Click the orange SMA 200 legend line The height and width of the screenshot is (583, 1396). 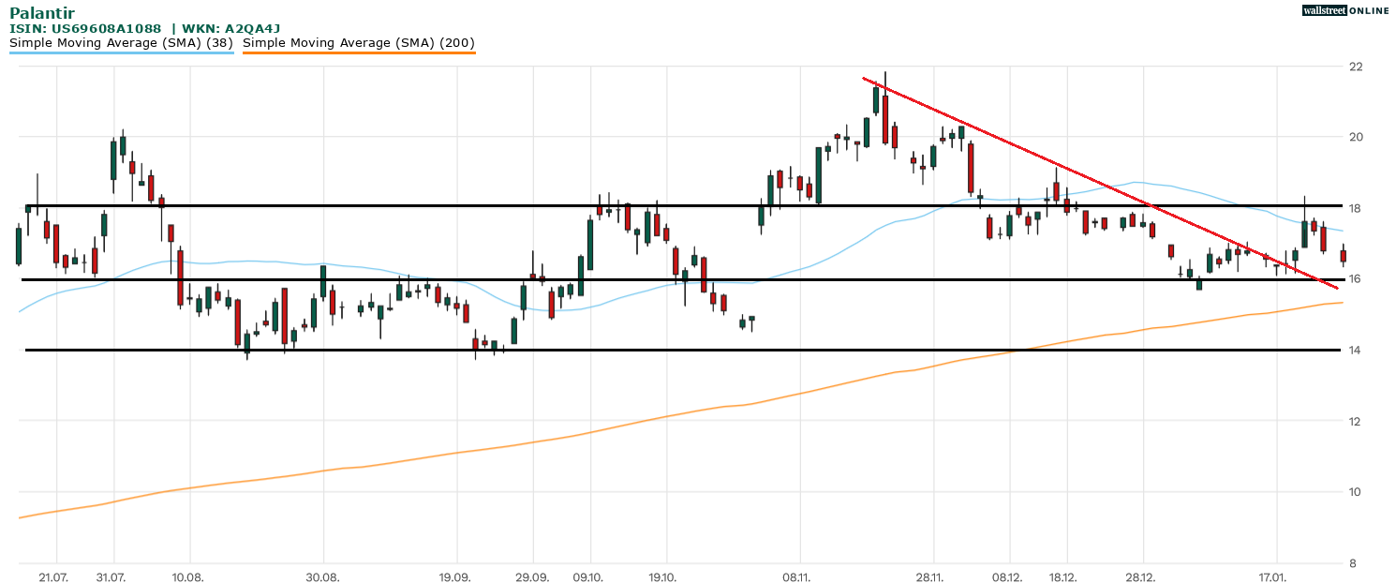pos(358,52)
